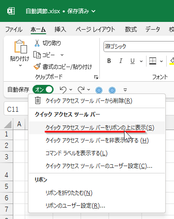The height and width of the screenshot is (219, 174).
Task: Expand the コピー dropdown arrow
Action: pyautogui.click(x=62, y=55)
